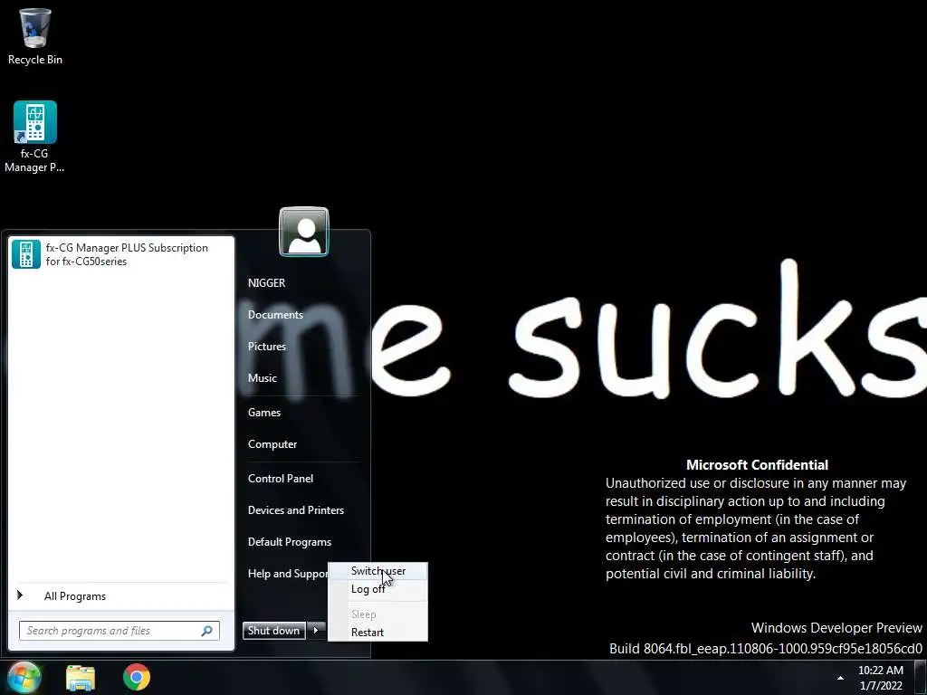
Task: Click the user account picture
Action: tap(304, 232)
